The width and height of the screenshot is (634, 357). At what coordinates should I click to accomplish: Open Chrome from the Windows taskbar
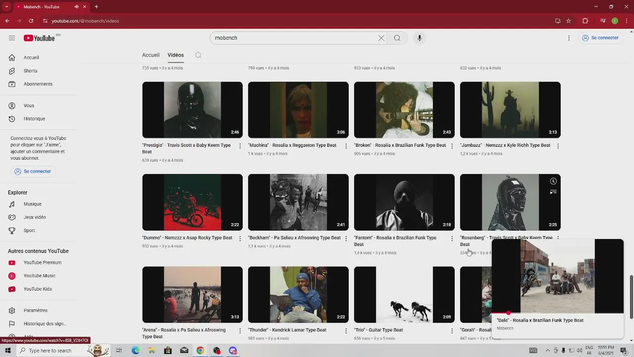[x=200, y=351]
